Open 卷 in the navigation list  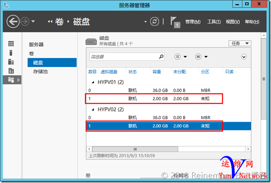click(32, 53)
